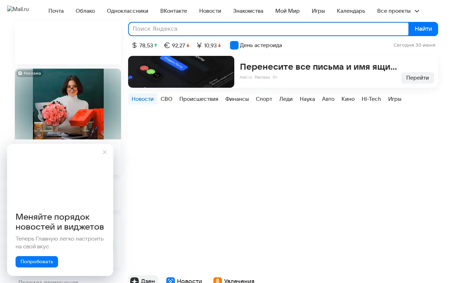Open Почта in the top navigation

click(56, 11)
